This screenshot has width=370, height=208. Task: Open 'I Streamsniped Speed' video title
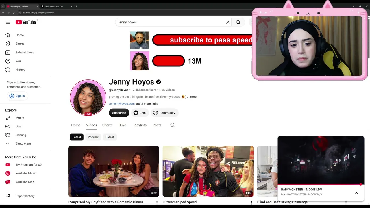click(x=180, y=202)
